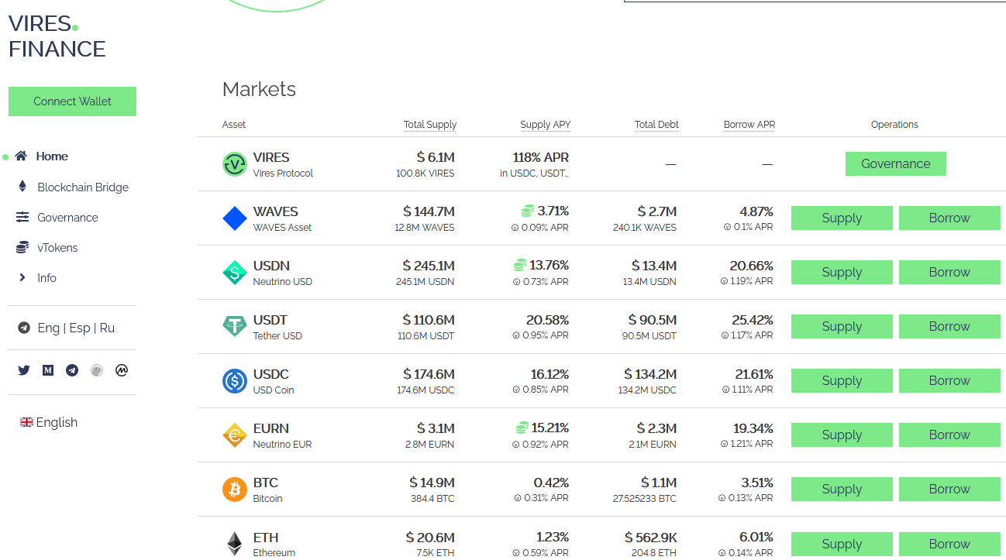This screenshot has height=560, width=1006.
Task: Open the CoinMarketCap icon
Action: point(122,370)
